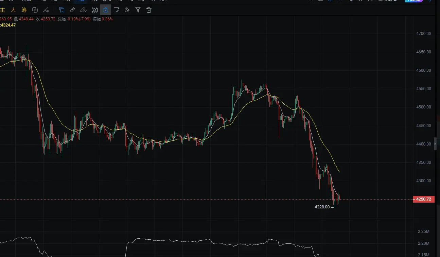Open the note editing tool
This screenshot has width=440, height=257.
tap(116, 10)
